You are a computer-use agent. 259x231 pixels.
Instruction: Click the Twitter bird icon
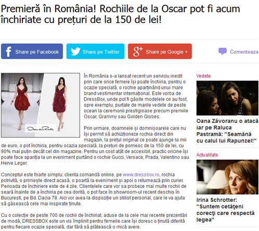click(x=75, y=52)
